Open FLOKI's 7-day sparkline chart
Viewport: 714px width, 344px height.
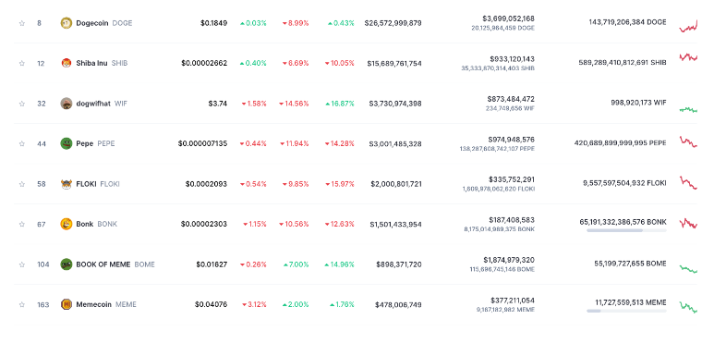(688, 183)
